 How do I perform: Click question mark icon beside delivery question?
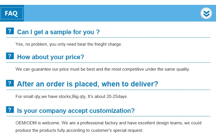tap(10, 83)
